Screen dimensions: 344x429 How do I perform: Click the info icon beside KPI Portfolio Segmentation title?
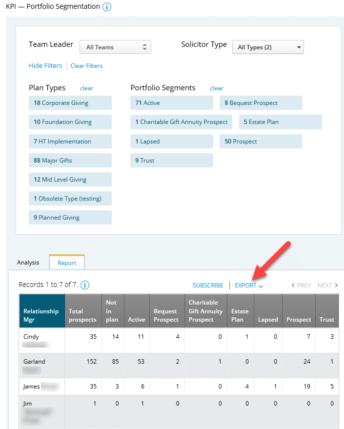(x=107, y=7)
